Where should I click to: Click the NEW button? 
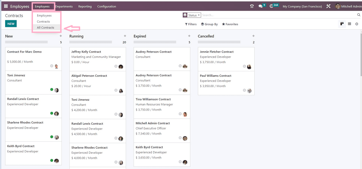click(x=11, y=24)
